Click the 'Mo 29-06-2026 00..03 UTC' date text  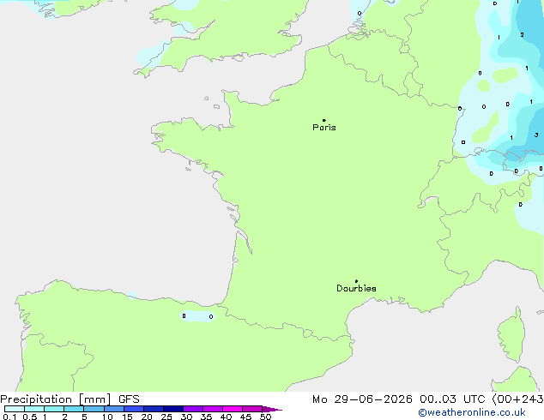pos(398,399)
